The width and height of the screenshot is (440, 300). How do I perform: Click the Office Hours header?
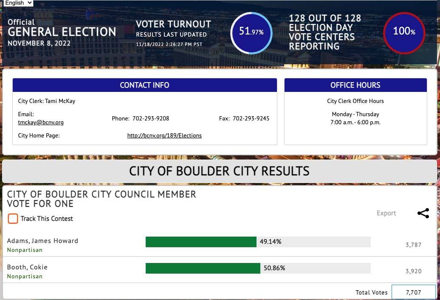pos(355,85)
